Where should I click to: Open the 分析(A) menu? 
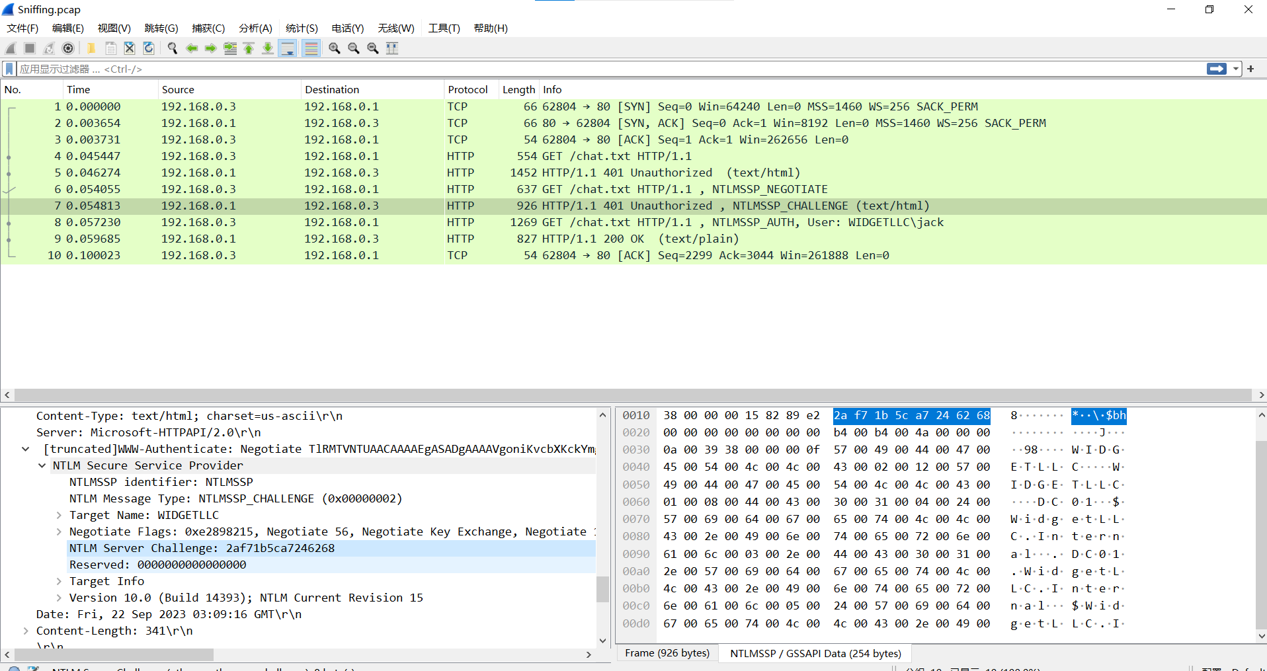pos(255,28)
